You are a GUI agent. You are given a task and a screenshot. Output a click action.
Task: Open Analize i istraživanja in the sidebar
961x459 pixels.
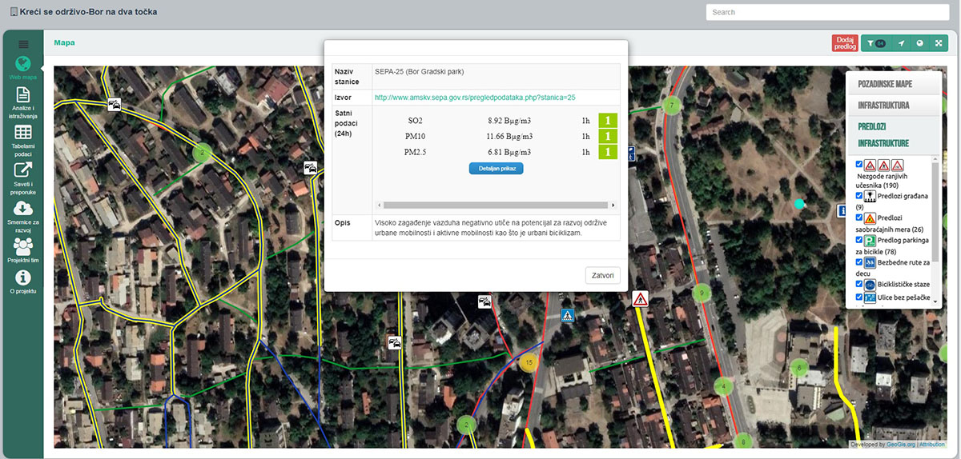click(x=23, y=95)
